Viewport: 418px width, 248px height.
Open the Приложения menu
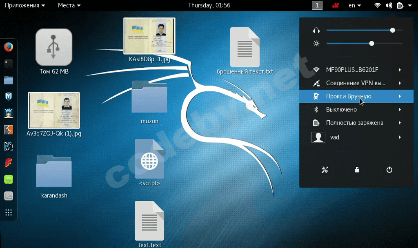coord(25,5)
